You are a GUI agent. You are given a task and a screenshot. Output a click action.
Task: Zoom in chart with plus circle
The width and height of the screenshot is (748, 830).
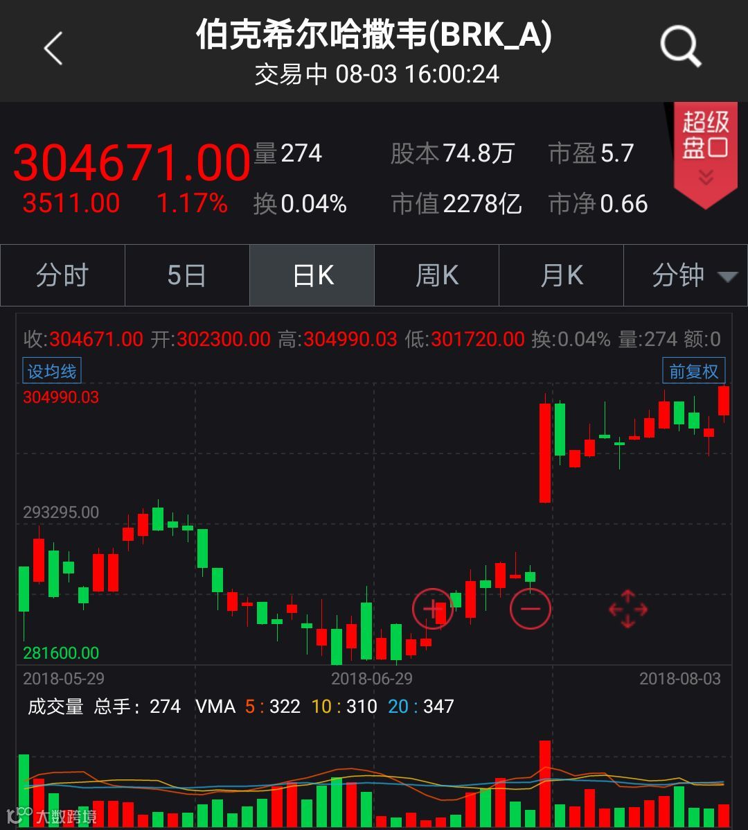[x=433, y=609]
